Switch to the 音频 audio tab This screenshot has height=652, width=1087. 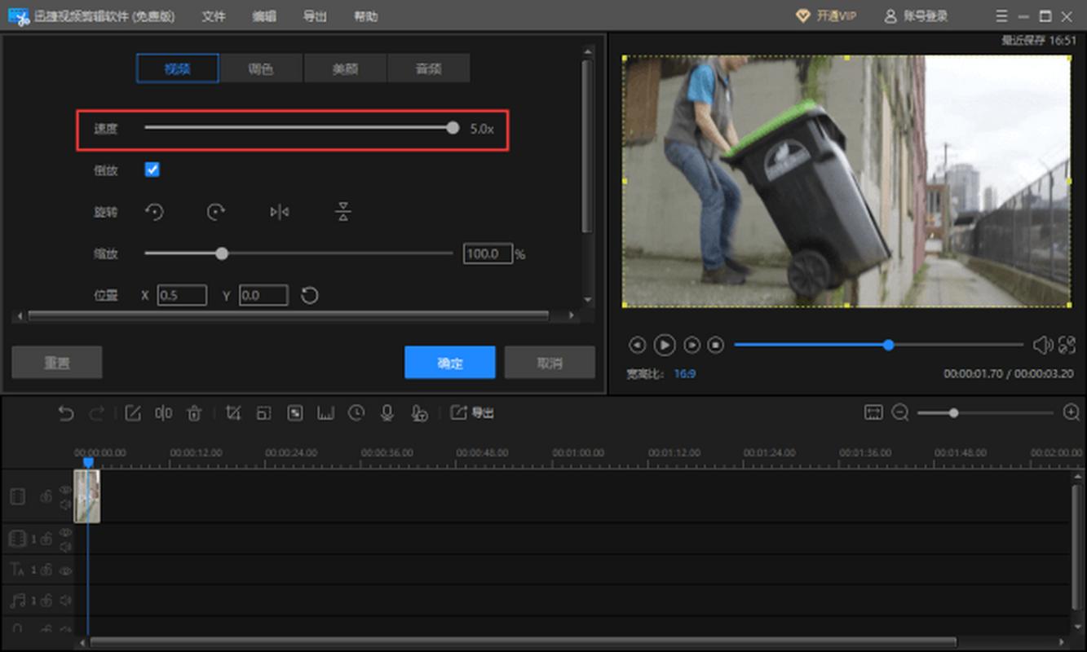point(429,69)
